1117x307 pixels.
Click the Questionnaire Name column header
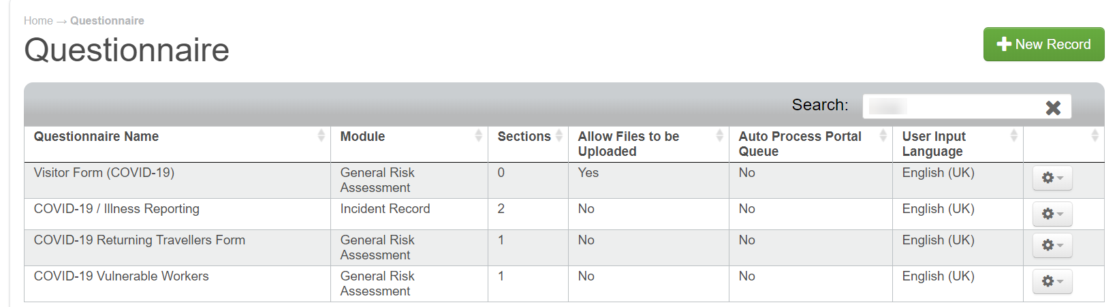click(x=96, y=137)
